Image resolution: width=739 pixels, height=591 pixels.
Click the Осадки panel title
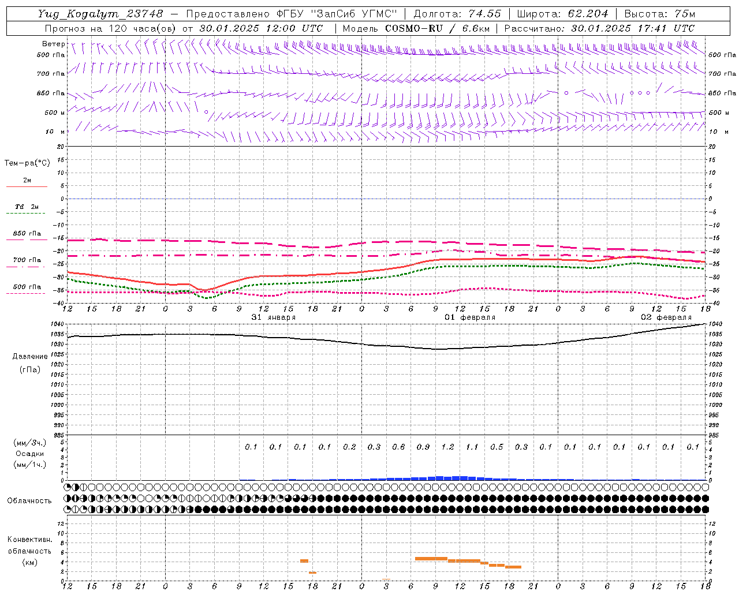click(x=30, y=454)
